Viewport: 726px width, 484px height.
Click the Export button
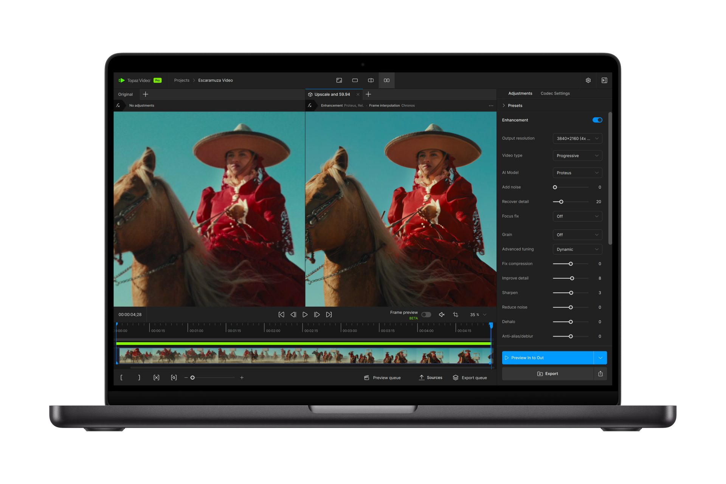(x=548, y=374)
